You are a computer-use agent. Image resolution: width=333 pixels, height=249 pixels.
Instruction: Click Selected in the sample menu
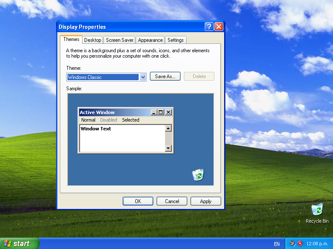click(131, 120)
